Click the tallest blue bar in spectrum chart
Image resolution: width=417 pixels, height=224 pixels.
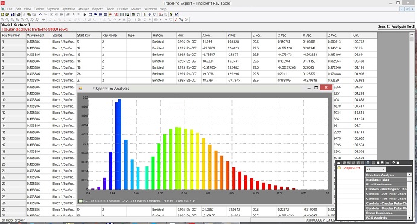coord(120,145)
